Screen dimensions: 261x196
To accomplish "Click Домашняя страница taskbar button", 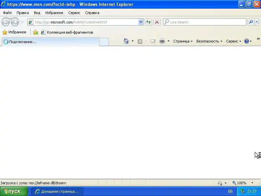I will click(57, 191).
